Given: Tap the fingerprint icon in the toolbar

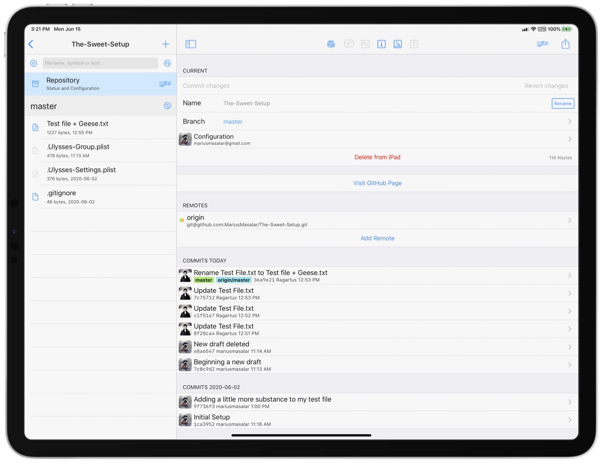Looking at the screenshot, I should click(331, 44).
